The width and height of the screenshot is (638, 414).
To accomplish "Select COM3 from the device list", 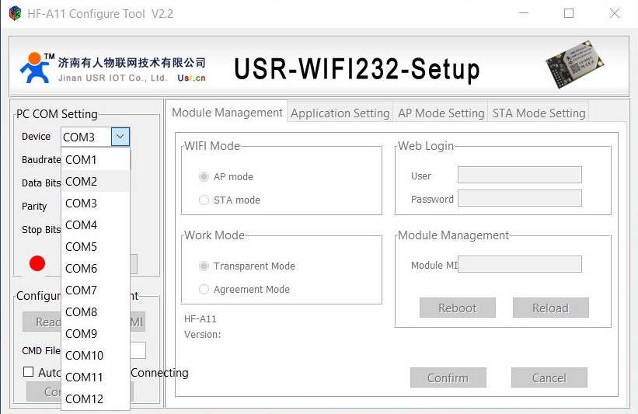I will 96,203.
